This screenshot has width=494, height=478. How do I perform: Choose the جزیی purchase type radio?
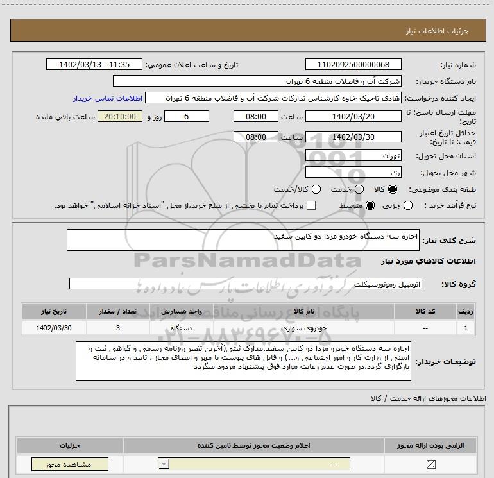pyautogui.click(x=408, y=205)
